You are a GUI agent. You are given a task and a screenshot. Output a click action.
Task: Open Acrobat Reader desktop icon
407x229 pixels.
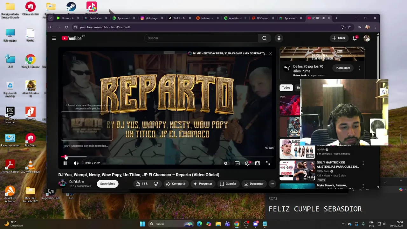pos(10,167)
